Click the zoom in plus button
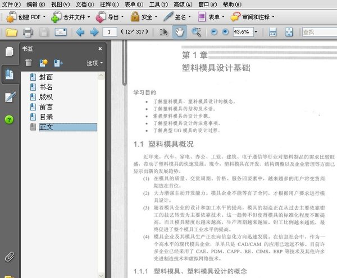337x278 pixels. [x=225, y=32]
